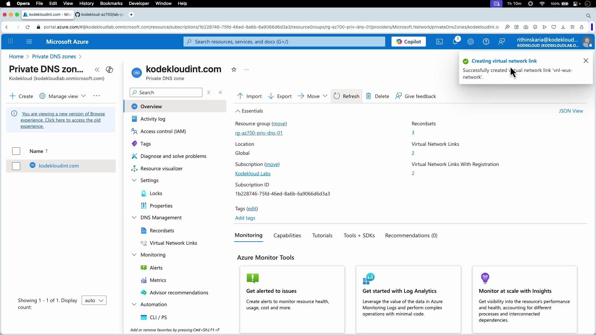Open the Bookmarks menu in Opera
This screenshot has height=335, width=596.
tap(111, 3)
